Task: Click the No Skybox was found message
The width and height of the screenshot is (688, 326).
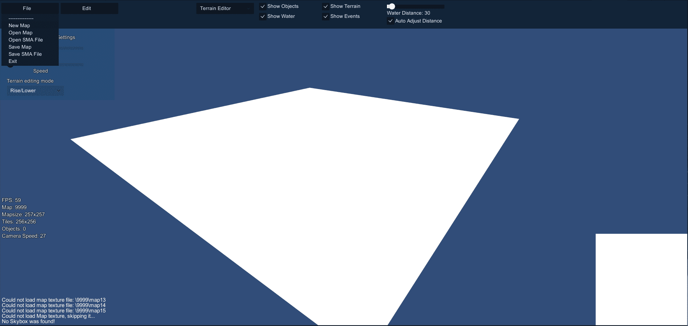Action: pos(28,321)
